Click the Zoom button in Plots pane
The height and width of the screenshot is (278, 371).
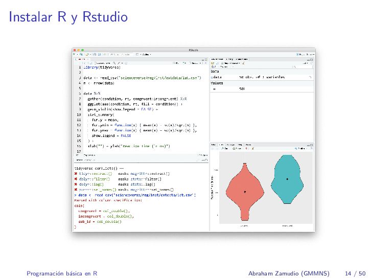[x=224, y=148]
